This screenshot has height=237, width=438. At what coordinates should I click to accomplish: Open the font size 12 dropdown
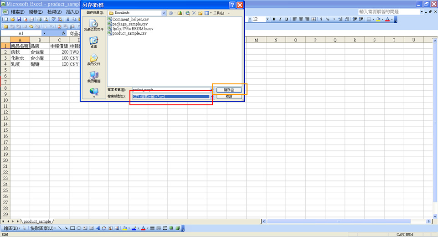(269, 19)
